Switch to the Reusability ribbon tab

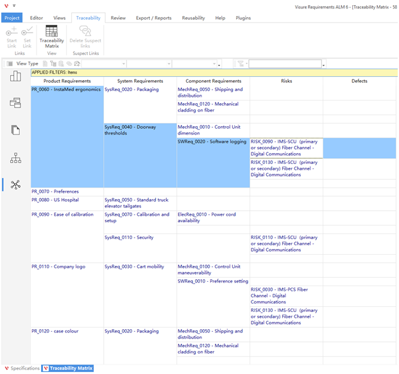[194, 18]
